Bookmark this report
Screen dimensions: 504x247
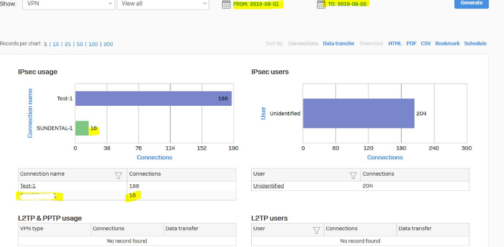click(447, 44)
